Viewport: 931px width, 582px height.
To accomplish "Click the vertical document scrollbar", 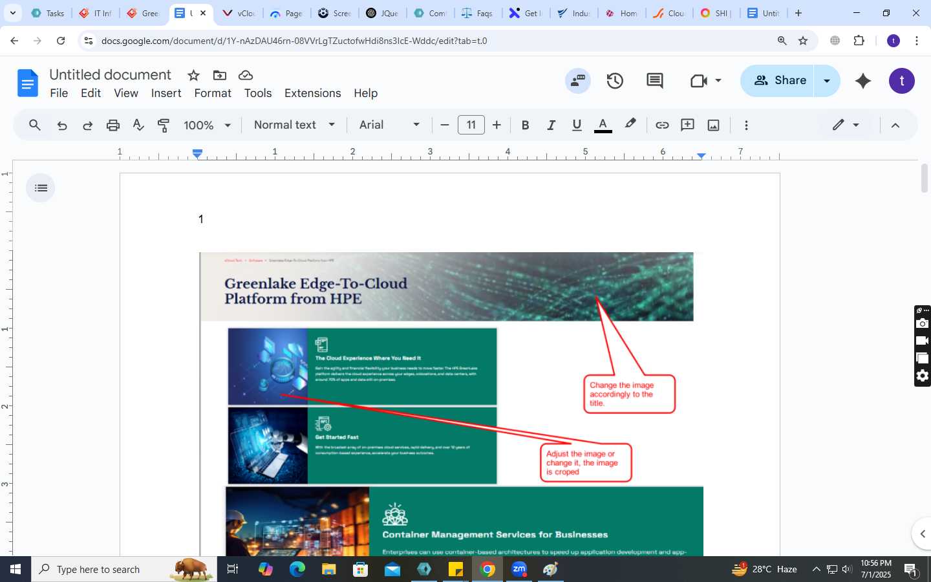I will click(x=925, y=178).
